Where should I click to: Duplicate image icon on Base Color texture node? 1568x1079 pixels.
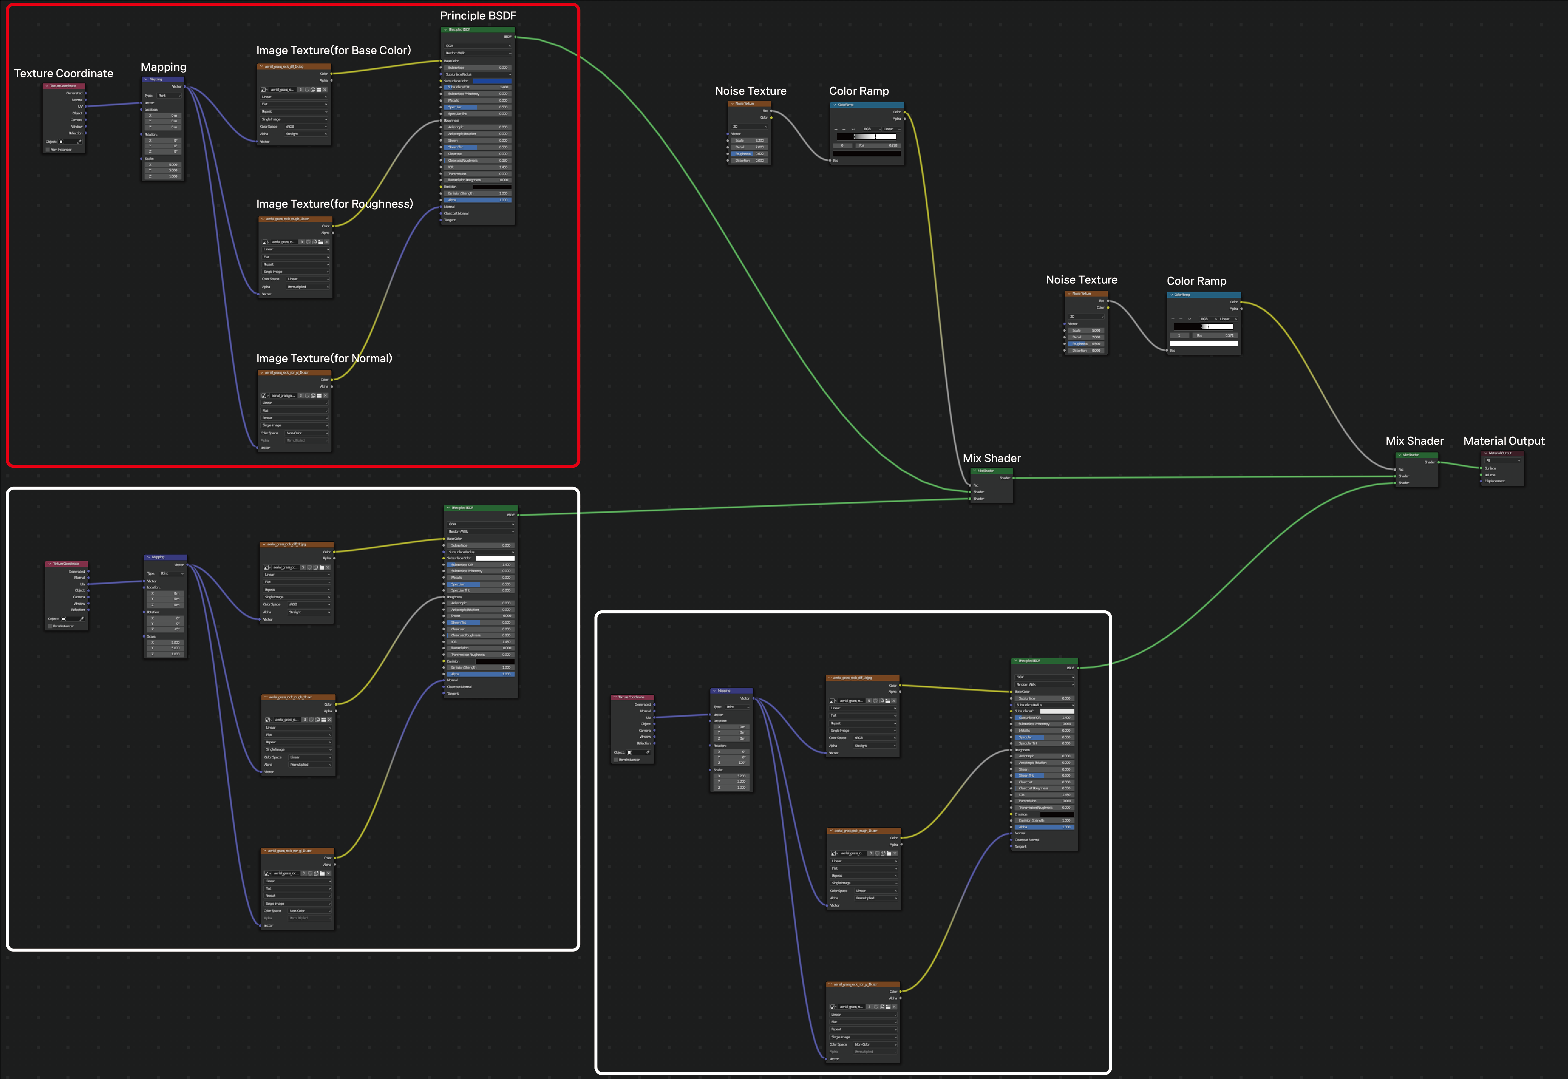point(313,89)
